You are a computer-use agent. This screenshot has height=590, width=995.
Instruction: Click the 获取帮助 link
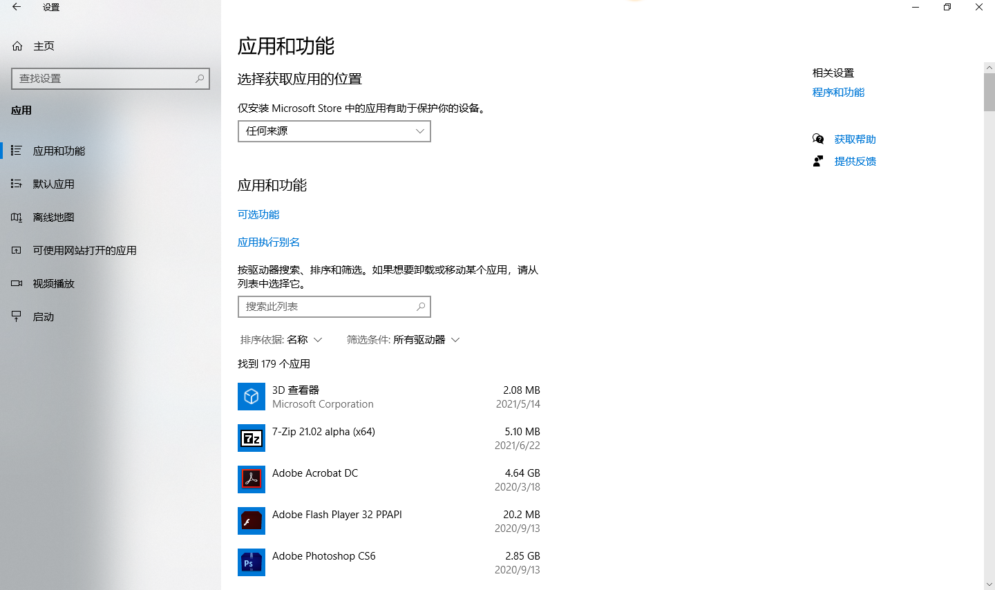point(855,140)
